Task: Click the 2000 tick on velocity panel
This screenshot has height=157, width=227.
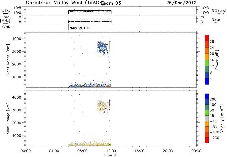Action: click(x=17, y=123)
